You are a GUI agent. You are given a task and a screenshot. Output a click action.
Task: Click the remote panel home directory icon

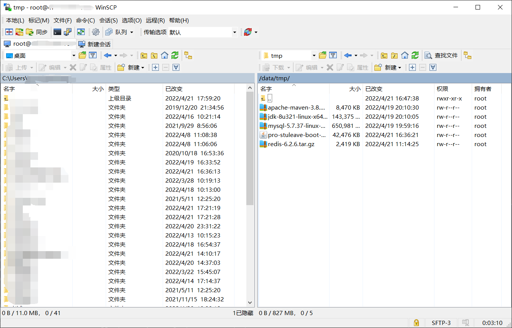404,56
